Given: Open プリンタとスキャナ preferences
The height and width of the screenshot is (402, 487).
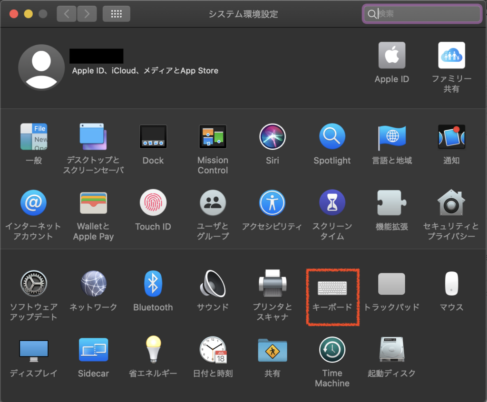Looking at the screenshot, I should [x=273, y=283].
